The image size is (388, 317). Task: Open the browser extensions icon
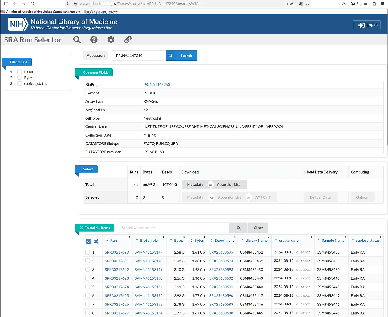374,4
